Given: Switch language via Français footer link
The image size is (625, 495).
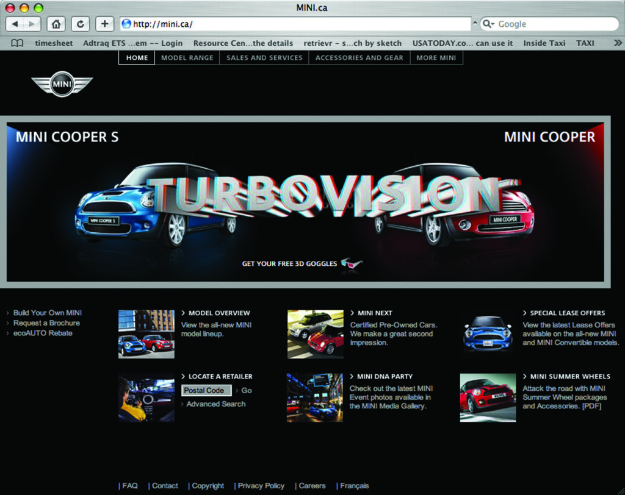Looking at the screenshot, I should coord(355,486).
